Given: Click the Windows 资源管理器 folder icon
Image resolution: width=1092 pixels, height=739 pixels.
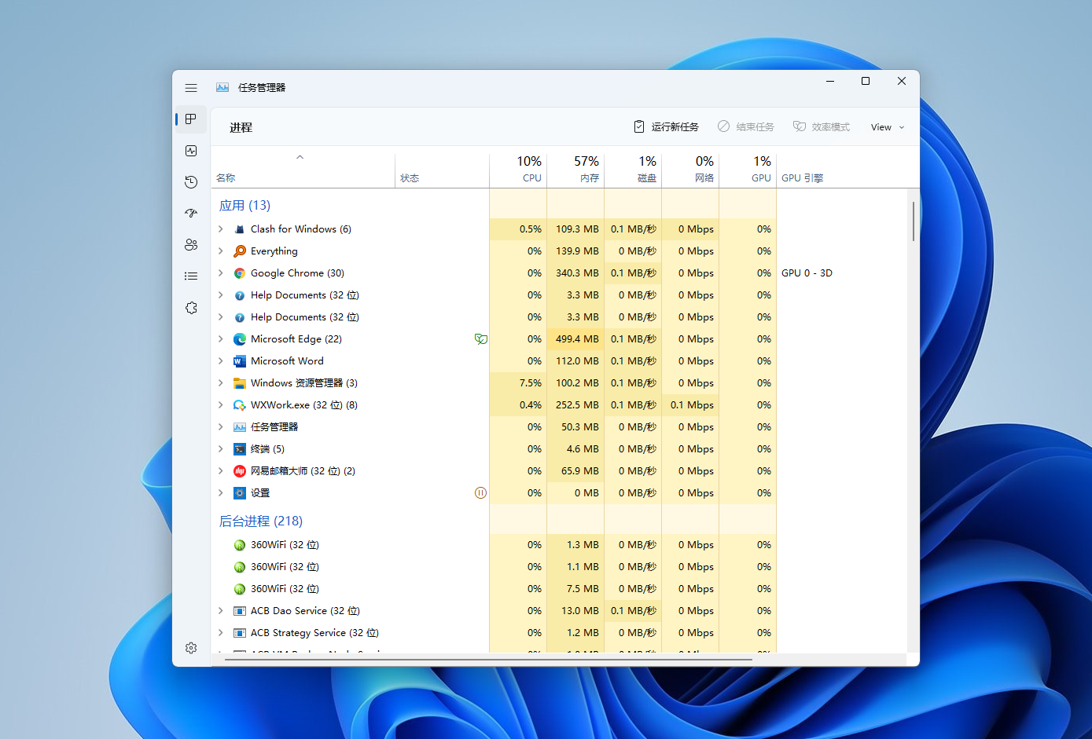Looking at the screenshot, I should [240, 383].
